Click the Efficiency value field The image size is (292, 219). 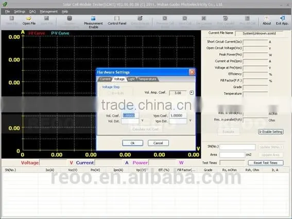click(x=255, y=75)
